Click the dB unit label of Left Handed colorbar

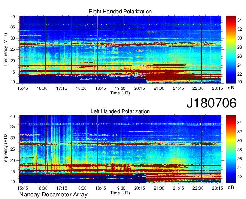[231, 187]
